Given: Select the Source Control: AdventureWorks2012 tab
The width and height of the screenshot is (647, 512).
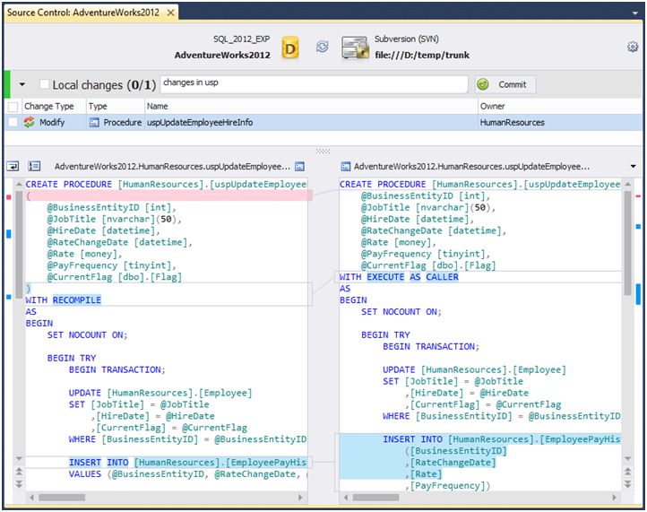Looking at the screenshot, I should (83, 12).
